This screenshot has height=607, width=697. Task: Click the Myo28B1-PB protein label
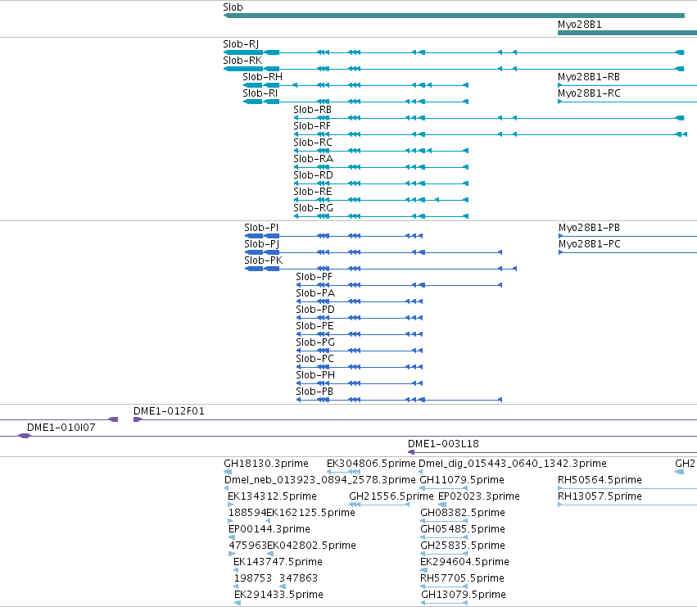click(x=590, y=228)
